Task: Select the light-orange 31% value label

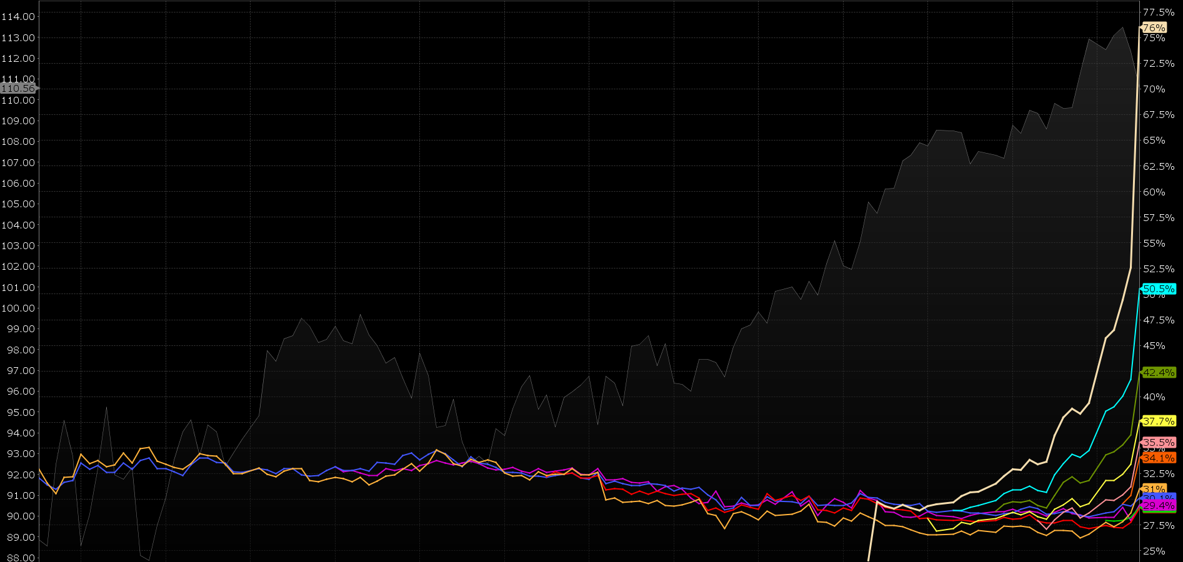Action: coord(1154,488)
